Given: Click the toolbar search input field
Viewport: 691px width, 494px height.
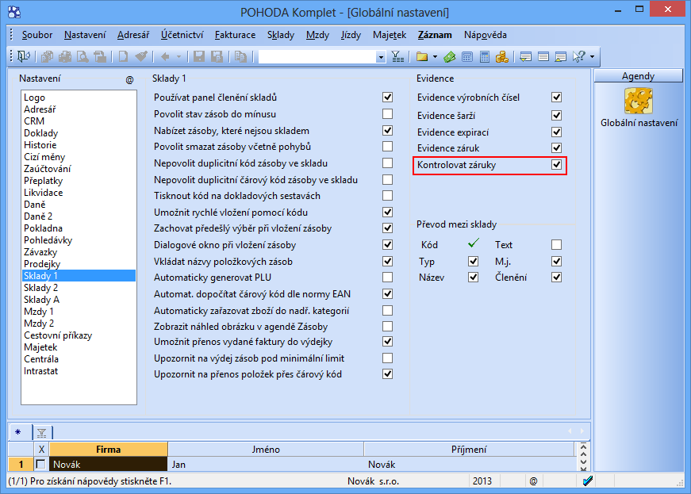Looking at the screenshot, I should 317,57.
